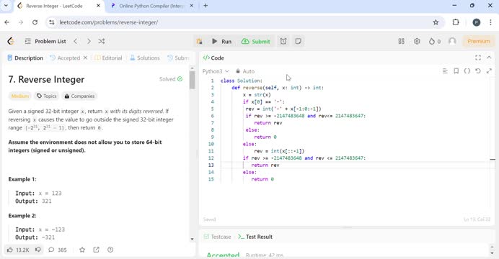Dislike the problem thumbs down

coord(38,250)
